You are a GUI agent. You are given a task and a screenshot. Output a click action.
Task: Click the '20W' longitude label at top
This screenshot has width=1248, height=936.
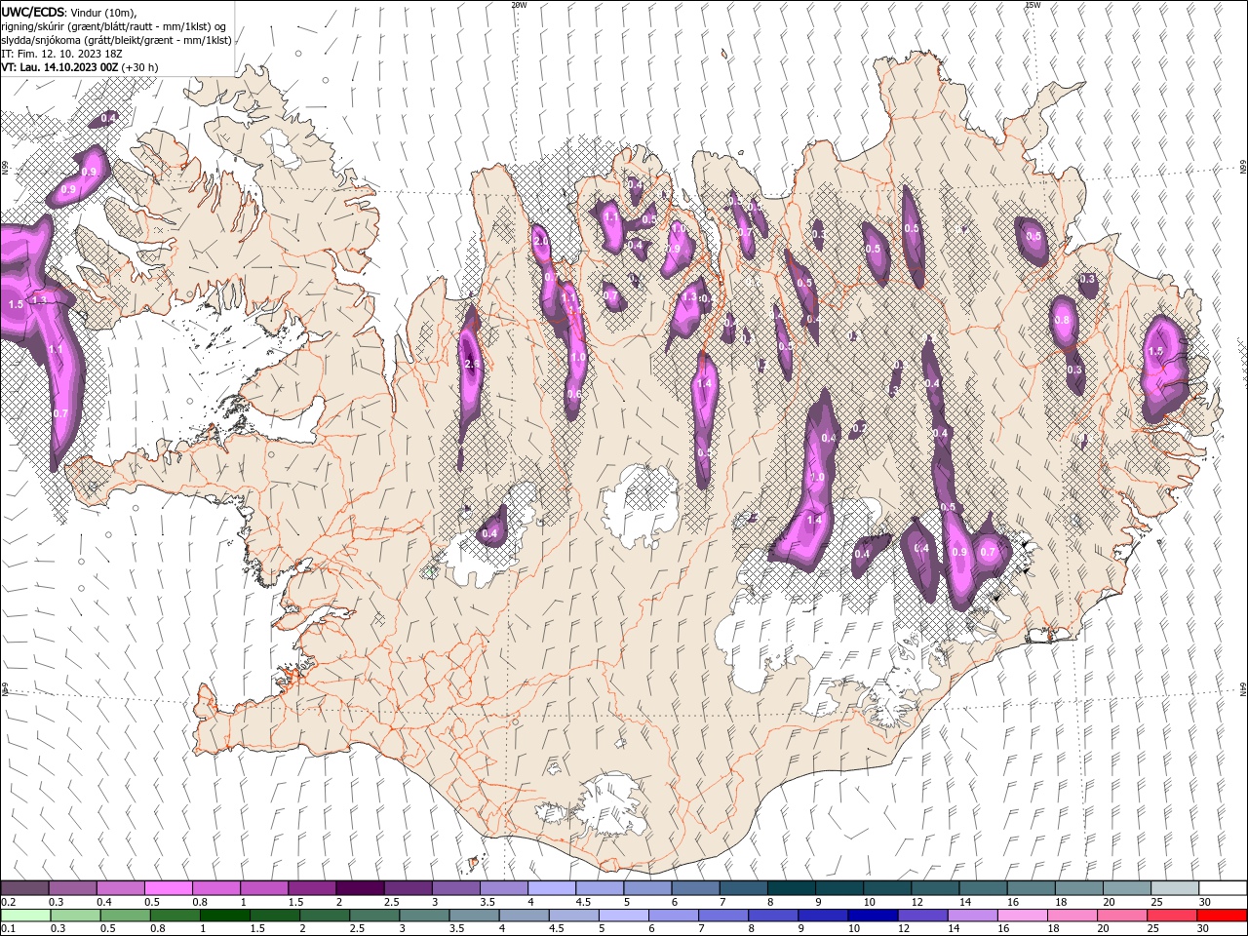(x=519, y=5)
